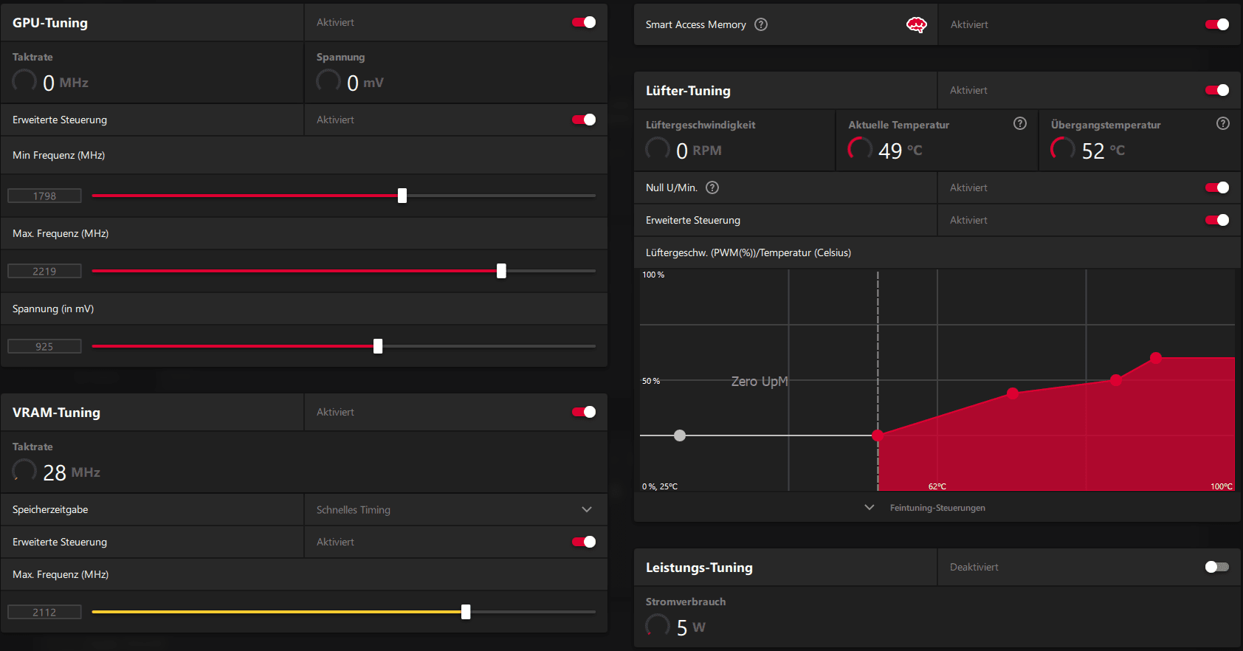Click the GPU Taktrate gauge icon
Screen dimensions: 1243x651
pos(24,80)
